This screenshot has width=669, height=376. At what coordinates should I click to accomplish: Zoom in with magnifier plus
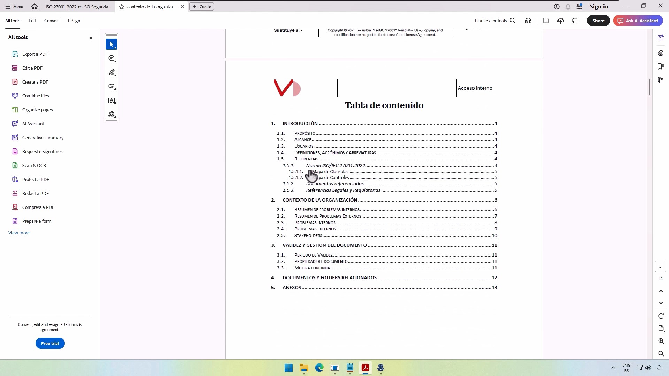pos(661,341)
